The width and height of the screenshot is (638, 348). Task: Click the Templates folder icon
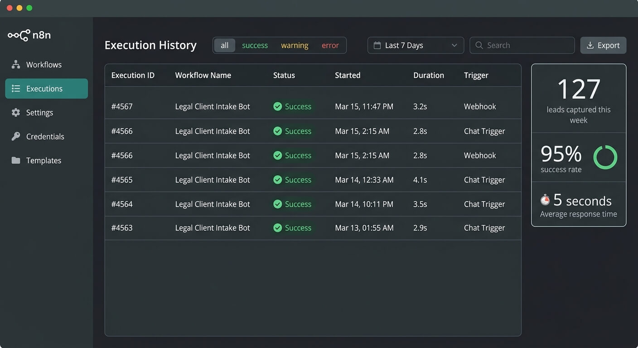click(16, 160)
